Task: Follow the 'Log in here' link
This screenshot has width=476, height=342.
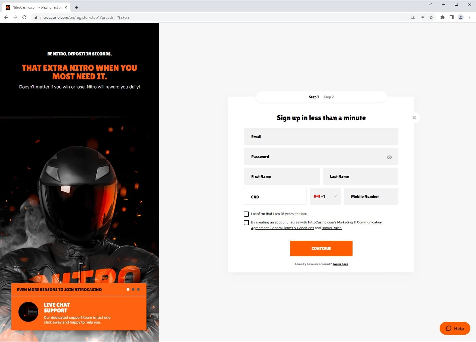Action: coord(340,264)
